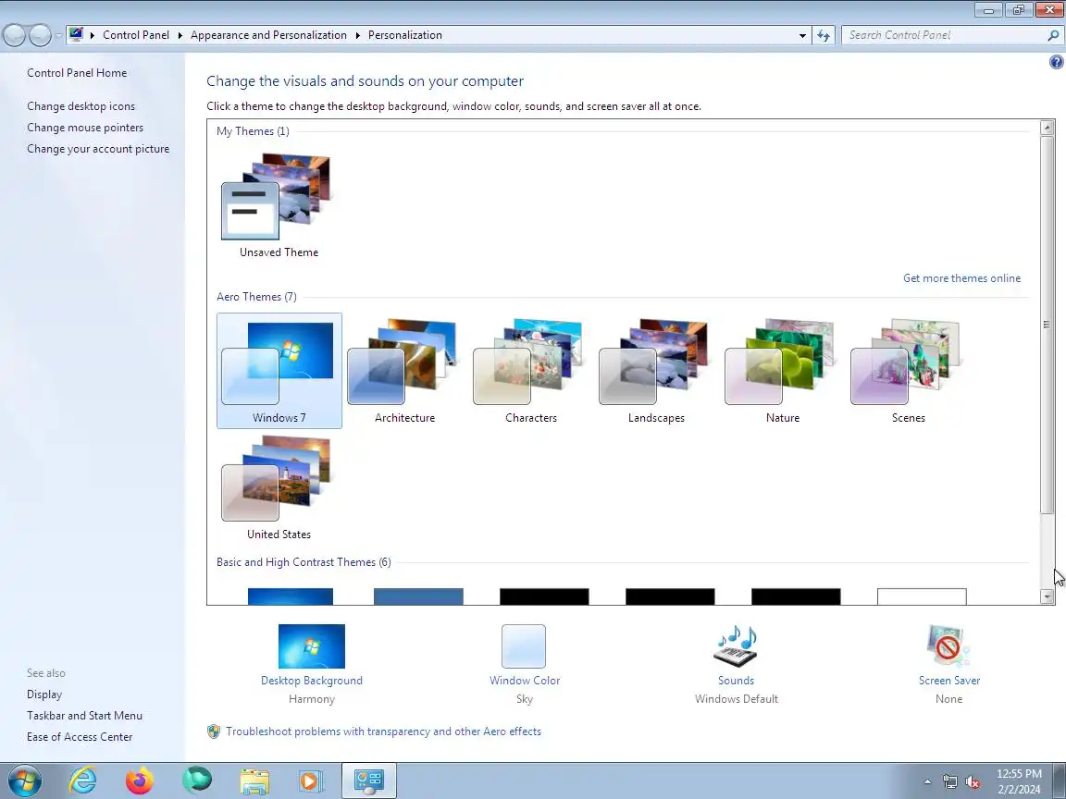Open Change your account picture link

(x=98, y=149)
